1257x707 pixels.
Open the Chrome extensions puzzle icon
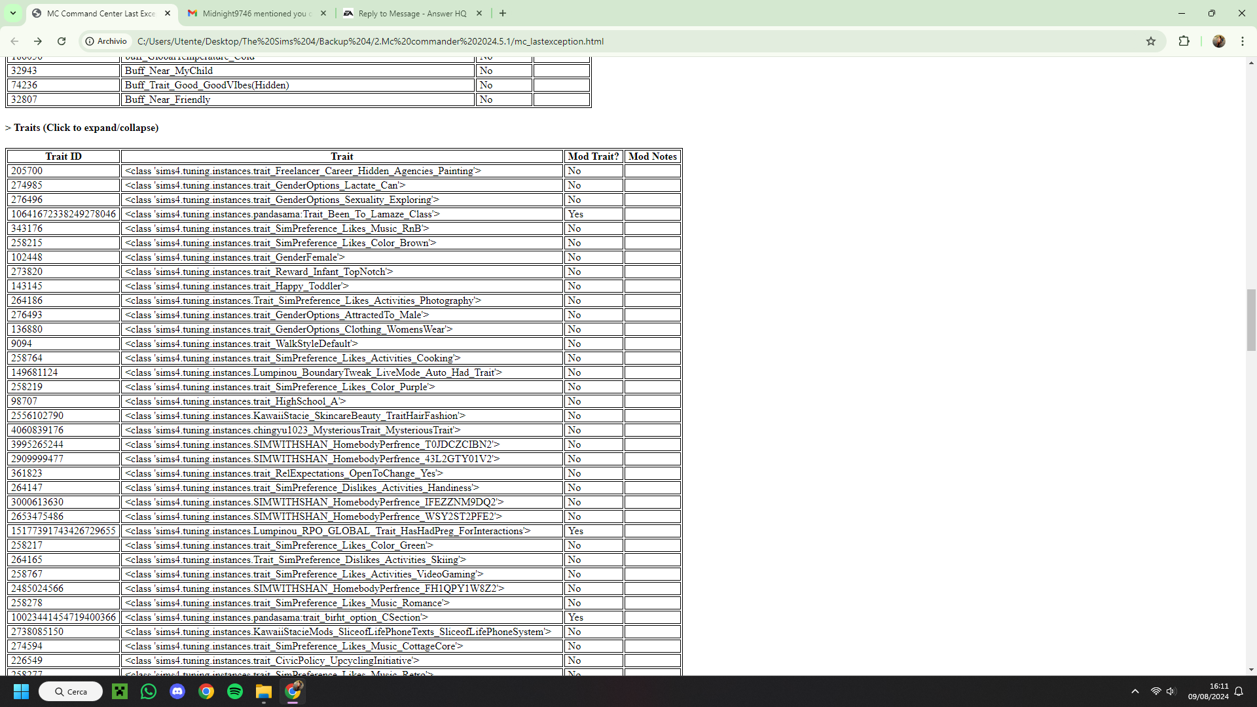click(x=1184, y=41)
